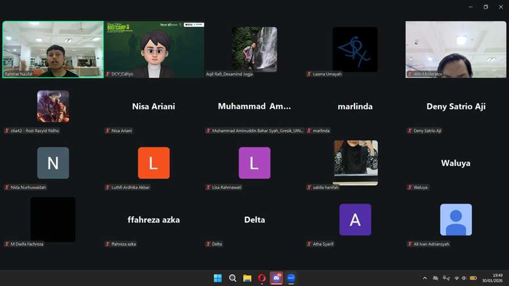Select Rahmat Naufal's active video tile
Screen dimensions: 509x286
coord(53,49)
